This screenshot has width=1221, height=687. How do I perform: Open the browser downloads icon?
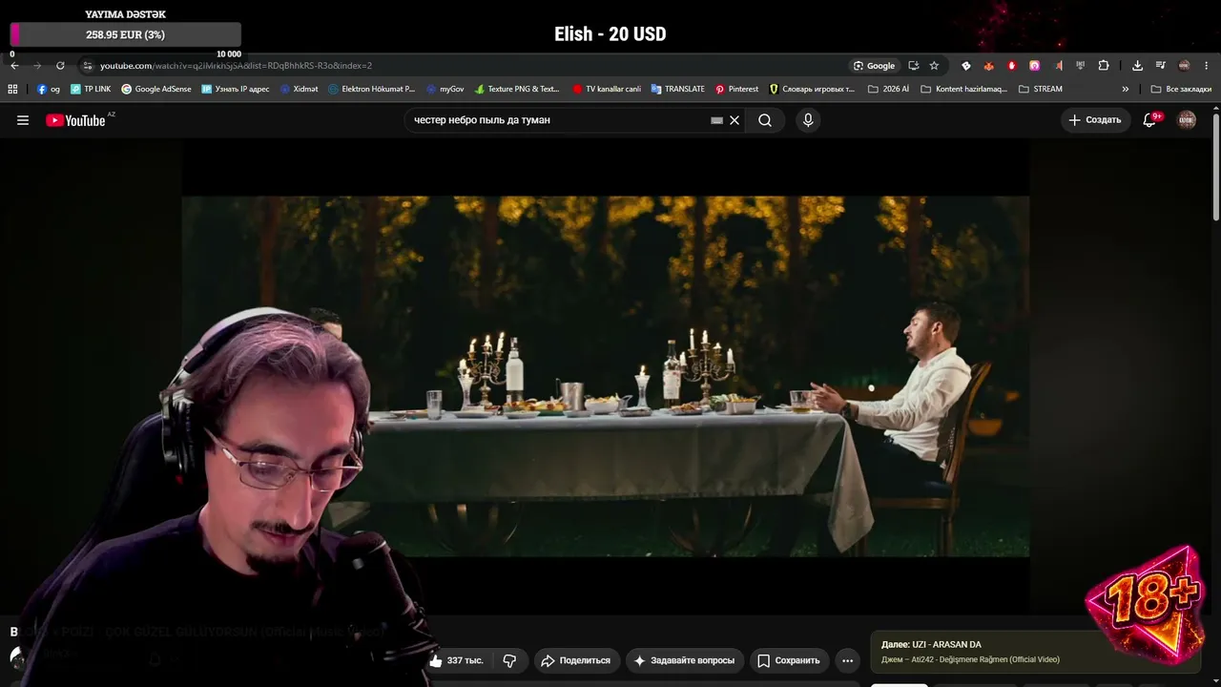[1137, 66]
